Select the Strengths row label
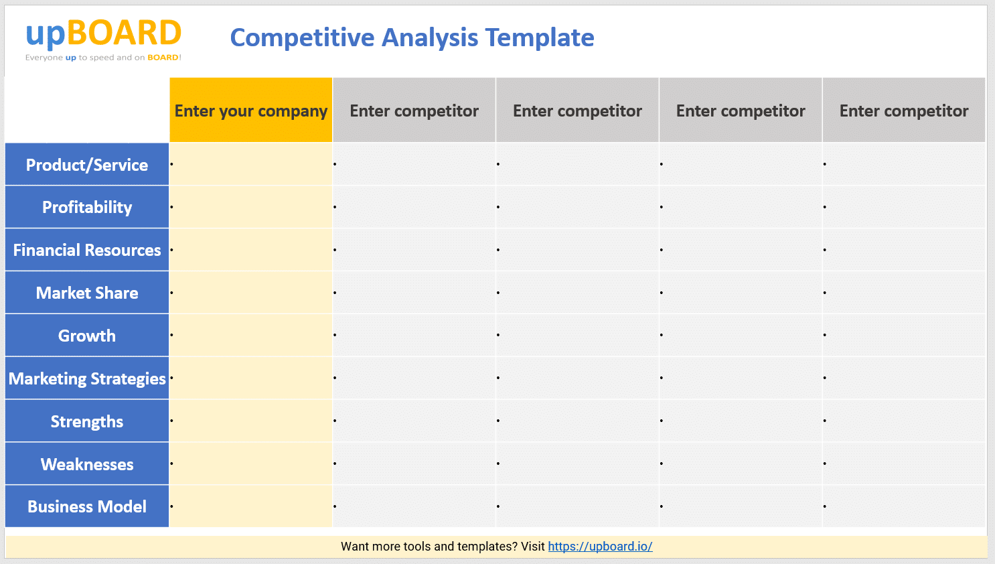Image resolution: width=995 pixels, height=564 pixels. click(87, 421)
